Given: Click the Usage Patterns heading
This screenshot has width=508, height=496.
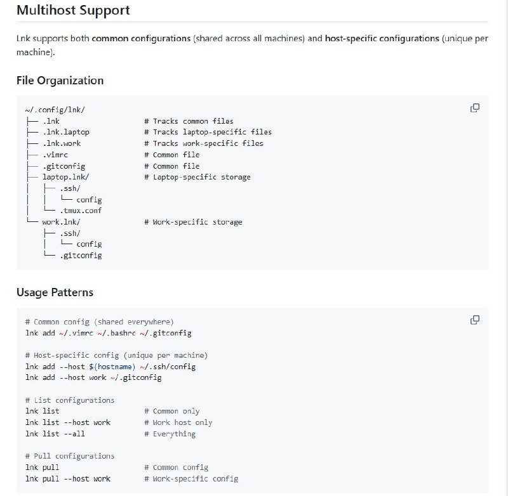Looking at the screenshot, I should 55,292.
